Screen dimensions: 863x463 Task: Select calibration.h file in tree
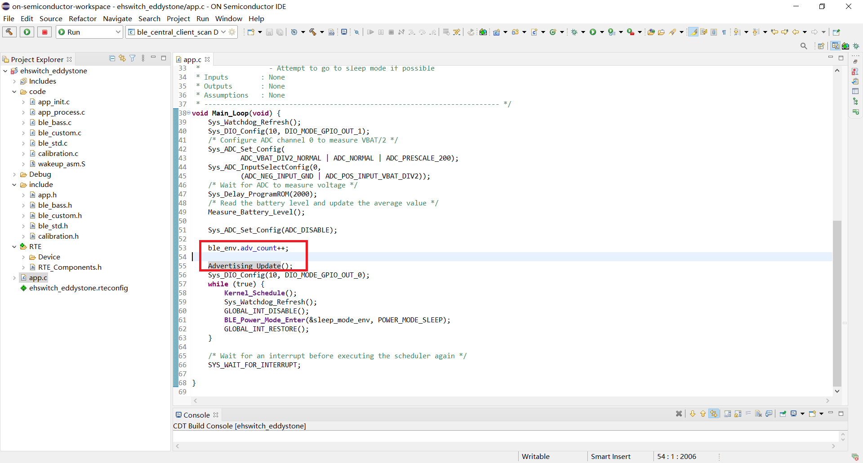tap(58, 236)
